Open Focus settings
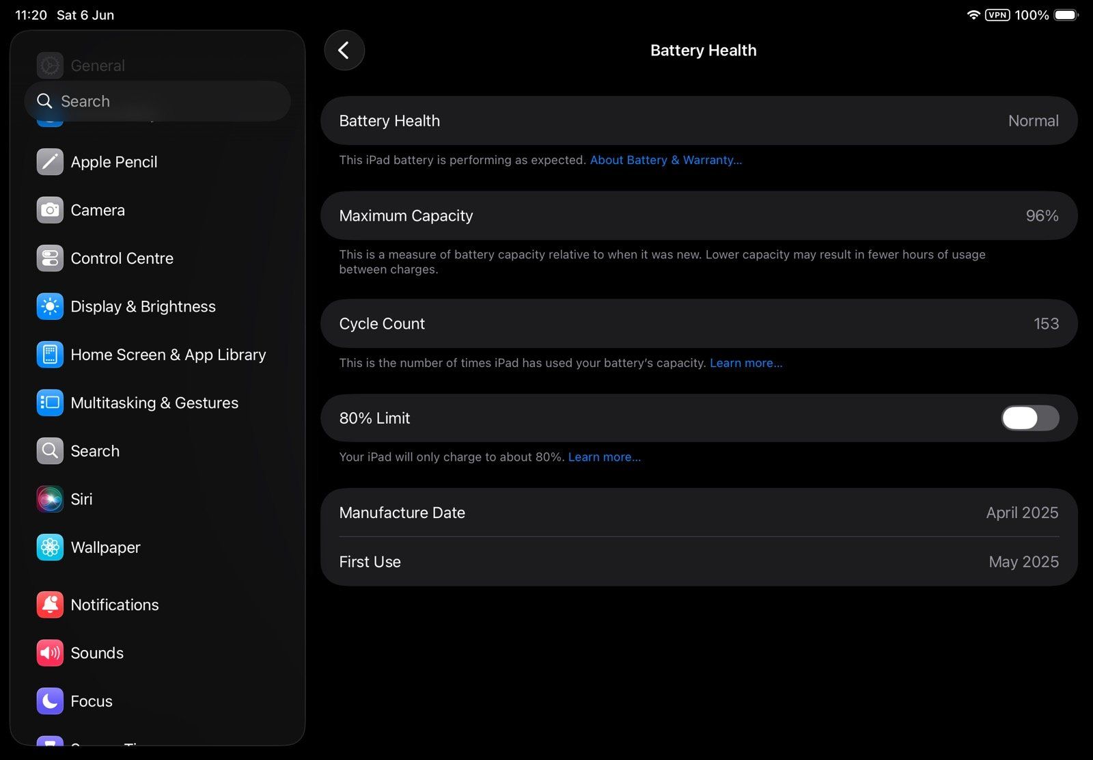The height and width of the screenshot is (760, 1093). 157,701
